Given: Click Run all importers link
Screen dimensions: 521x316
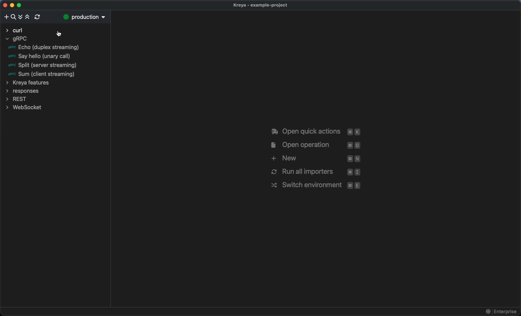Looking at the screenshot, I should tap(307, 172).
